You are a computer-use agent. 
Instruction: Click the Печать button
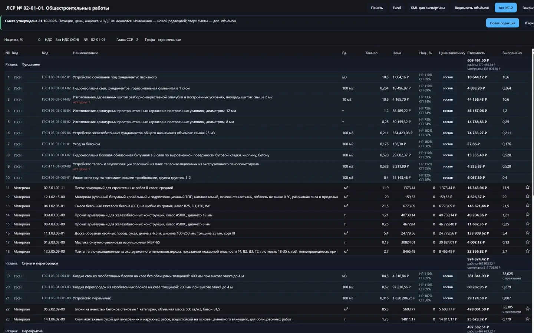377,8
